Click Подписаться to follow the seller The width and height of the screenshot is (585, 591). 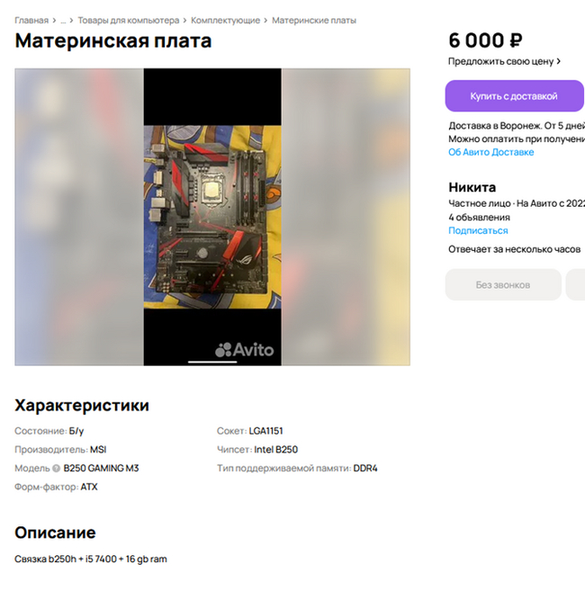[x=478, y=230]
